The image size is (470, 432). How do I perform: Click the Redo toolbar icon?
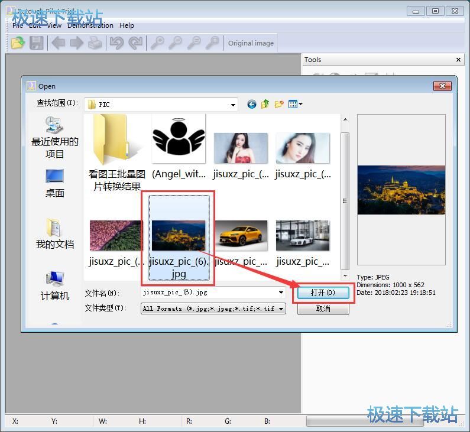135,43
